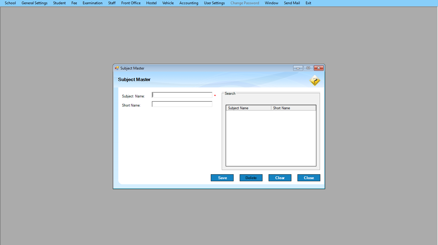This screenshot has height=245, width=438.
Task: Open the Examination menu
Action: 92,3
